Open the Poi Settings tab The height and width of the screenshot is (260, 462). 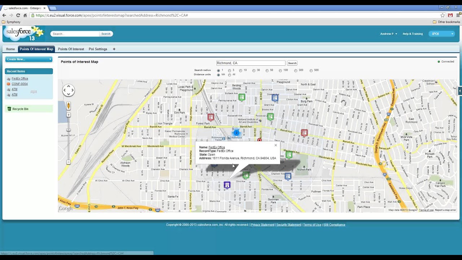98,49
